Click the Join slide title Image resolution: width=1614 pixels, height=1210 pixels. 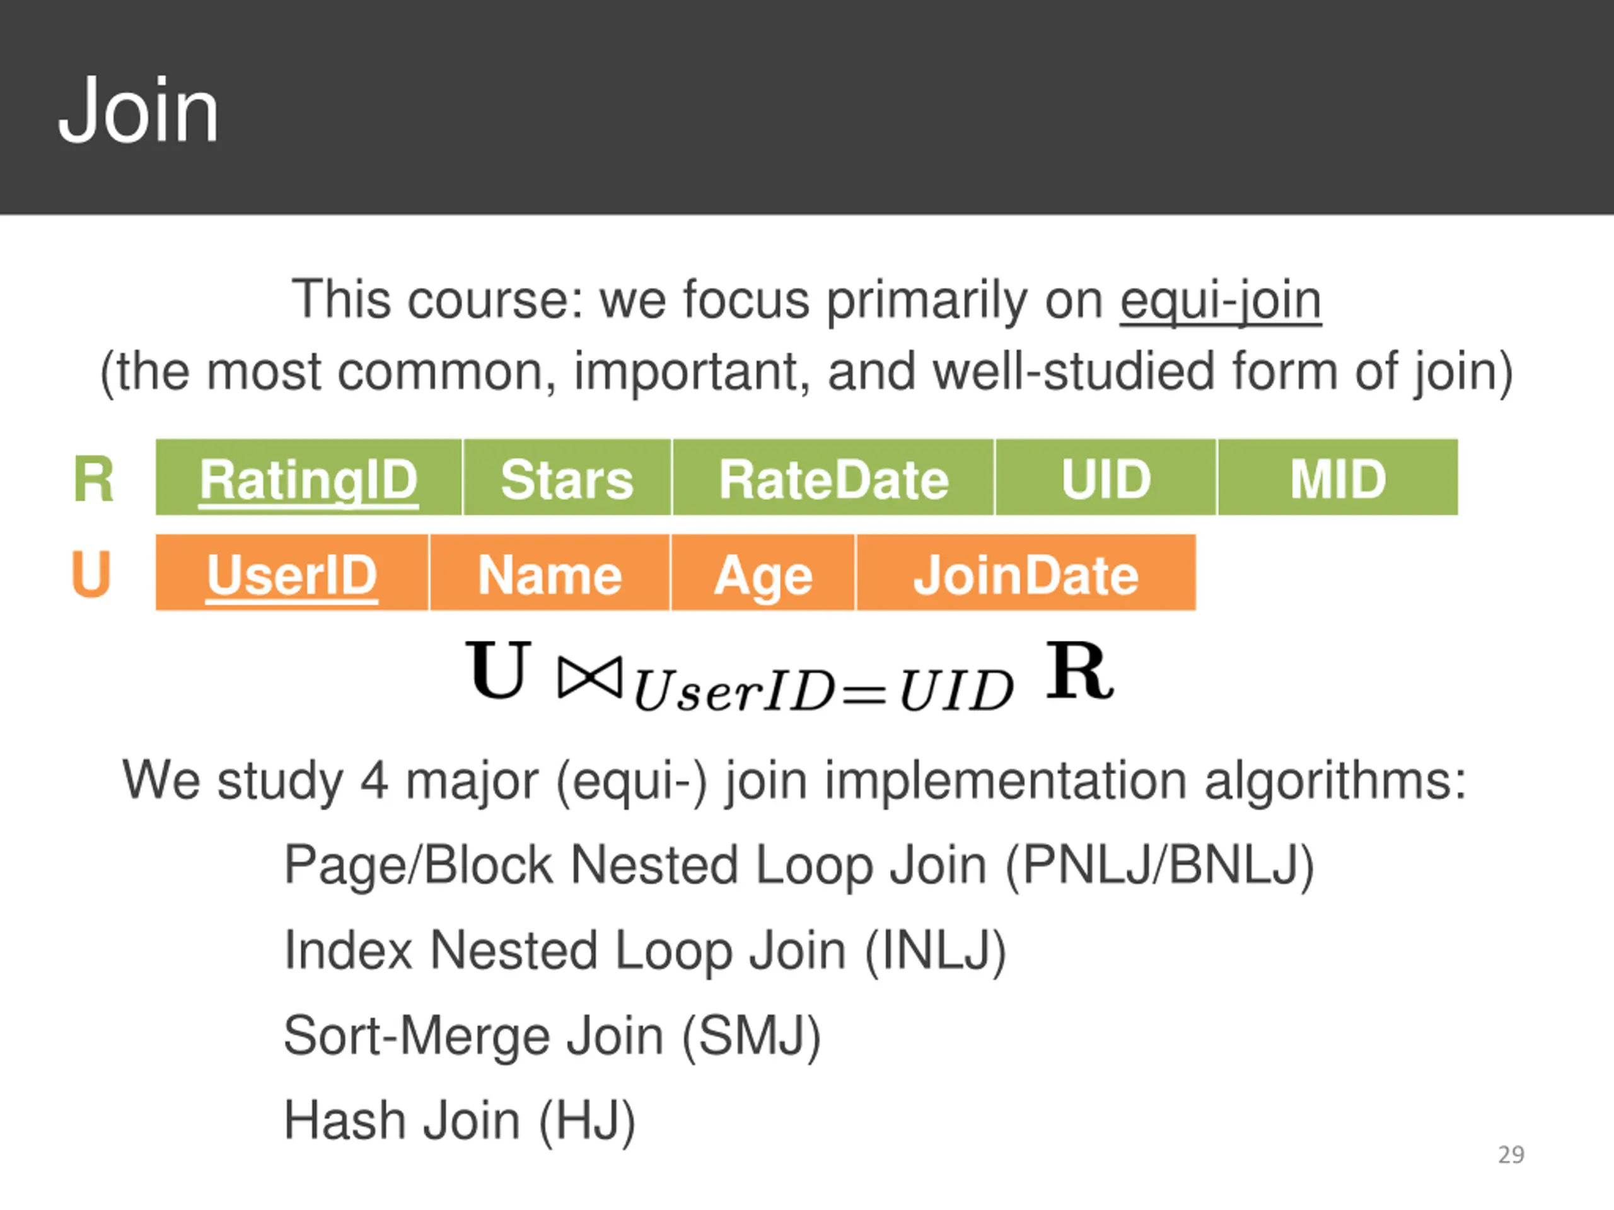139,111
